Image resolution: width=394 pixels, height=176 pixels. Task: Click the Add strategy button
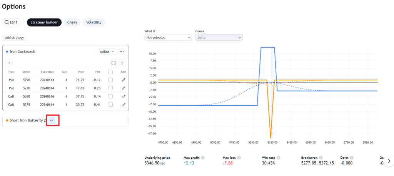pos(14,37)
